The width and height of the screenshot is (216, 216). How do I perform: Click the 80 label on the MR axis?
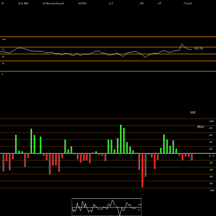point(211,128)
